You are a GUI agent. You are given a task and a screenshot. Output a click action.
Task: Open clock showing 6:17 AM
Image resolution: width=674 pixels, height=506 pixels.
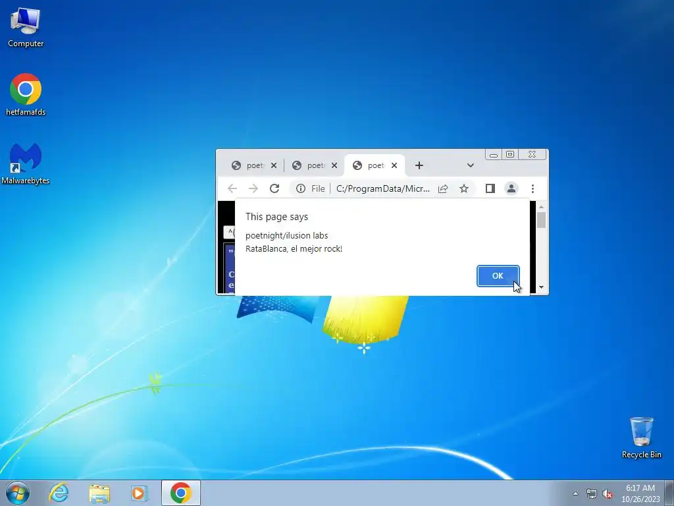pyautogui.click(x=640, y=493)
